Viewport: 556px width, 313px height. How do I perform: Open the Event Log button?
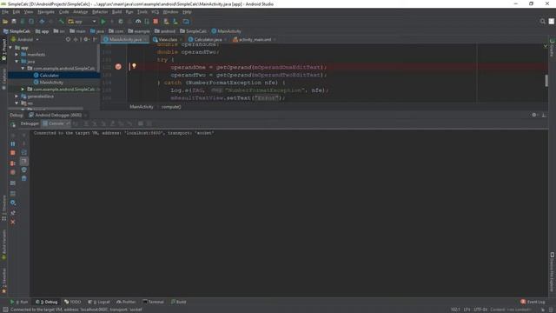[x=533, y=302]
